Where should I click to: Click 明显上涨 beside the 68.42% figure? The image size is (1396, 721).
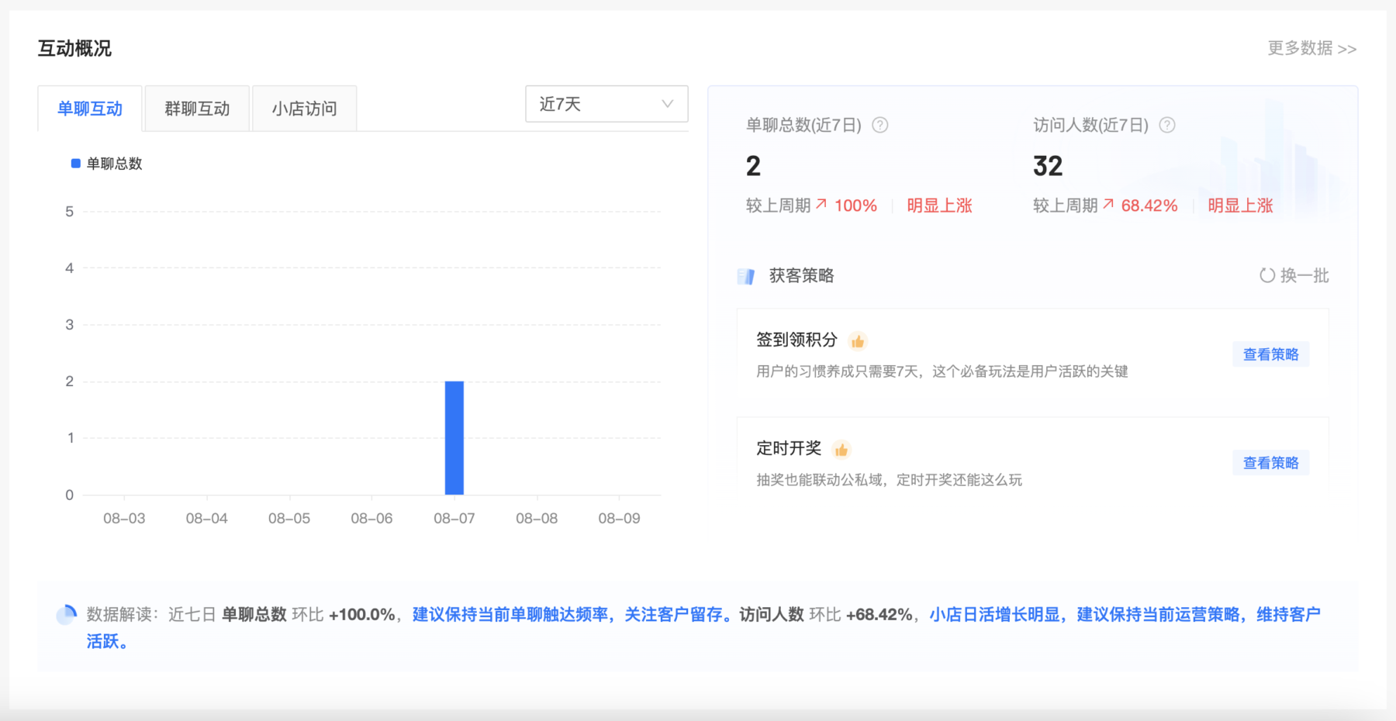1240,205
